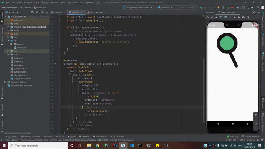Toggle tool window quick access in status bar corner

2,140
